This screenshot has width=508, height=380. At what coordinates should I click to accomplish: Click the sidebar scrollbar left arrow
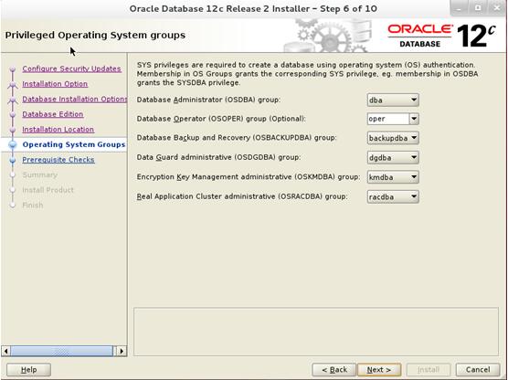click(5, 351)
